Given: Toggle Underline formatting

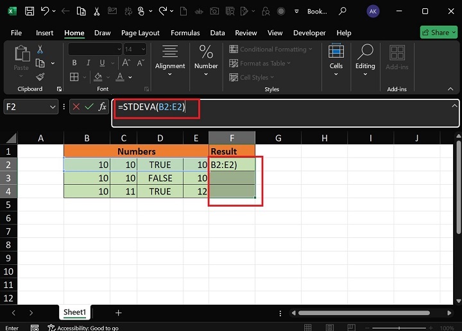Looking at the screenshot, I should (x=102, y=62).
